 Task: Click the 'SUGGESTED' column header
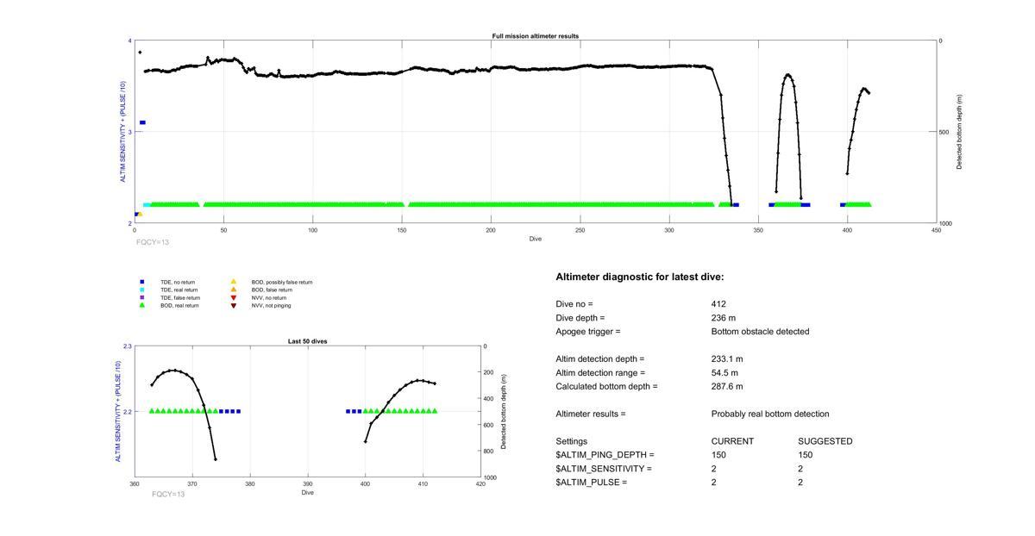point(825,441)
